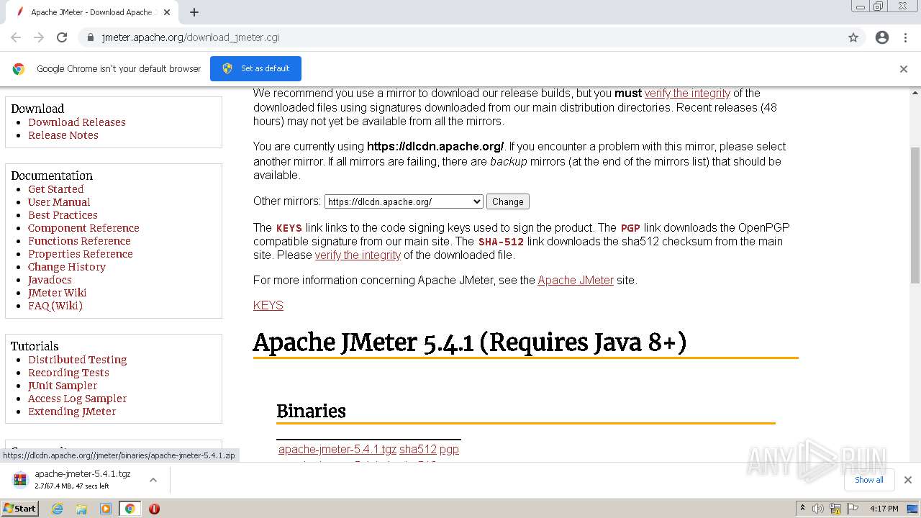Click the apache-jmeter-5.4.1.tgz download filename
The width and height of the screenshot is (921, 518).
(x=83, y=474)
